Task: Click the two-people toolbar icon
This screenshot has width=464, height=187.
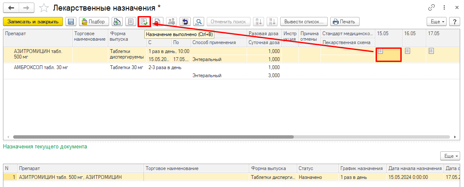Action: point(172,22)
